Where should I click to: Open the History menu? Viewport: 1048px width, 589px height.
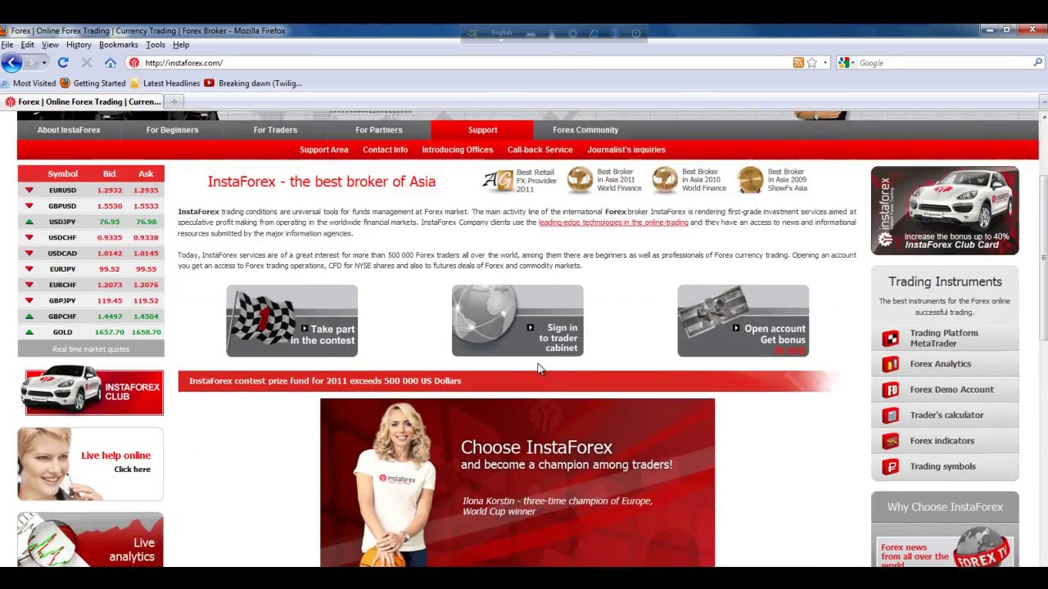[x=79, y=45]
